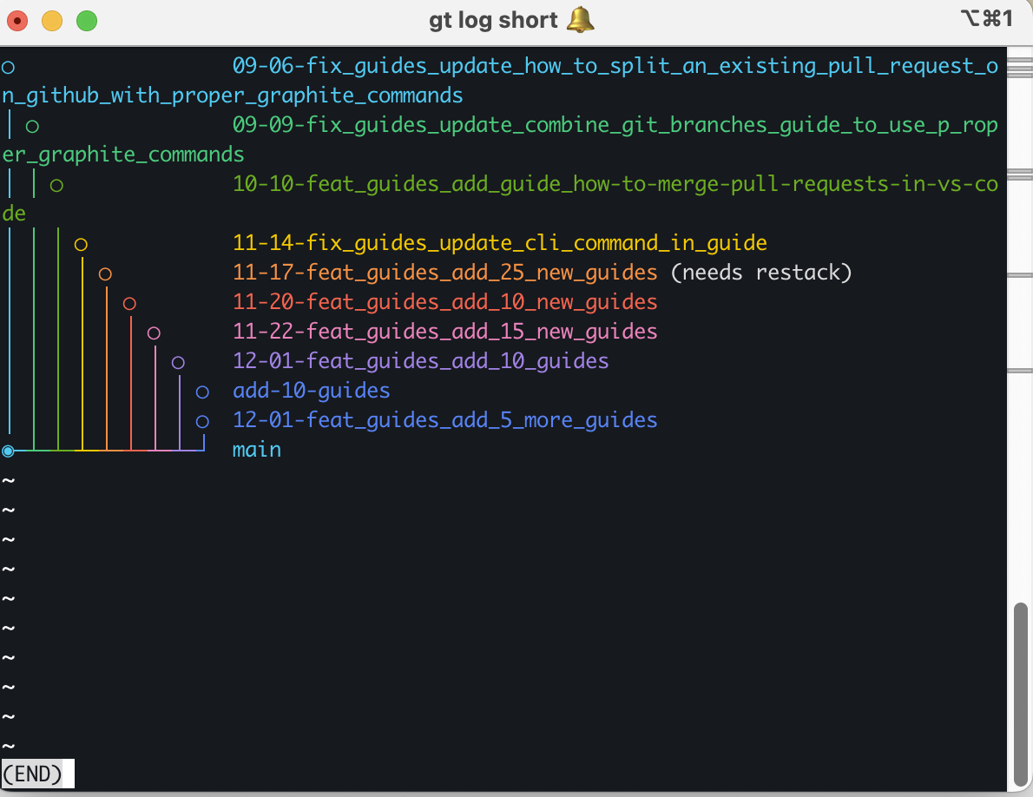Click the node beside 11-22-feat_guides_add_15_new_guides
1033x797 pixels.
tap(154, 332)
